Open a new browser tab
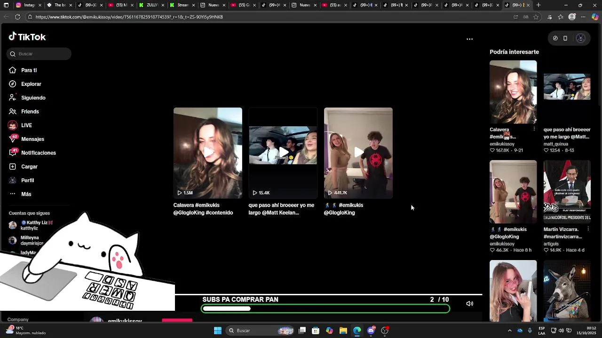The image size is (602, 338). tap(539, 5)
